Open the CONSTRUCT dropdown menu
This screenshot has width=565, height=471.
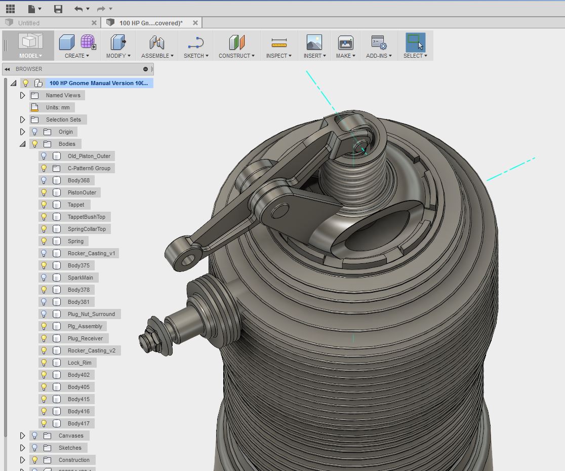click(x=236, y=56)
